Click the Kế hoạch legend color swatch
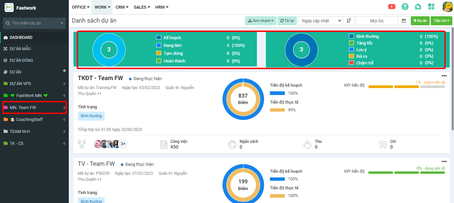Image resolution: width=454 pixels, height=203 pixels. click(159, 38)
